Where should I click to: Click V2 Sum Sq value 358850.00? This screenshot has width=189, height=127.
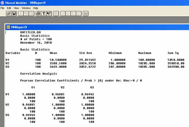coord(176,63)
